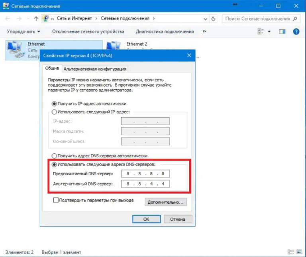This screenshot has height=257, width=306.
Task: Open Альтернативная конфигурация tab
Action: (95, 69)
